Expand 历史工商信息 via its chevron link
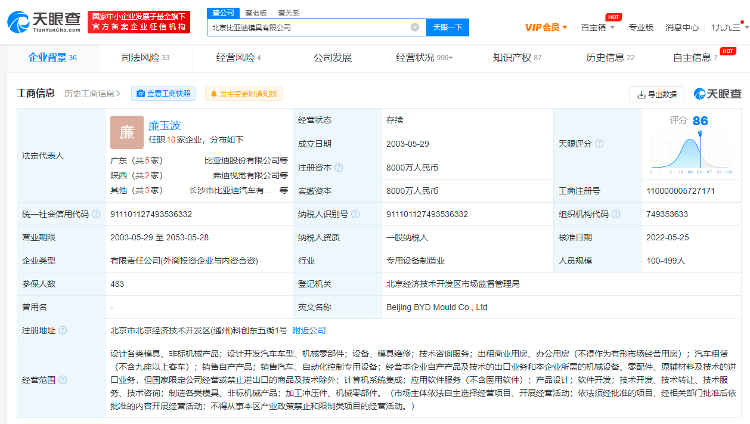This screenshot has height=424, width=750. (92, 94)
